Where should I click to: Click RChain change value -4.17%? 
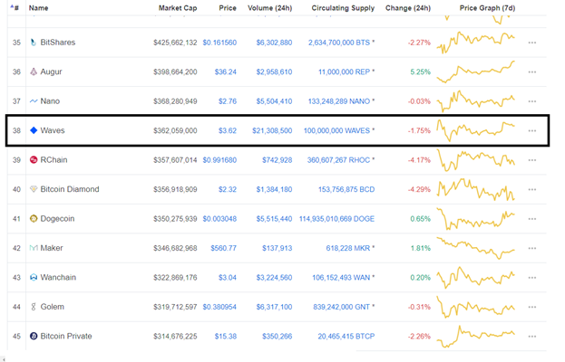click(419, 160)
